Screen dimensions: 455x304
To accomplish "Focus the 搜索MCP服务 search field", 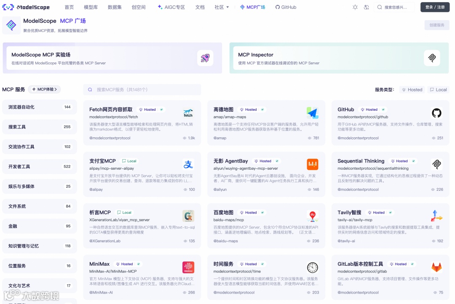I will coord(142,90).
